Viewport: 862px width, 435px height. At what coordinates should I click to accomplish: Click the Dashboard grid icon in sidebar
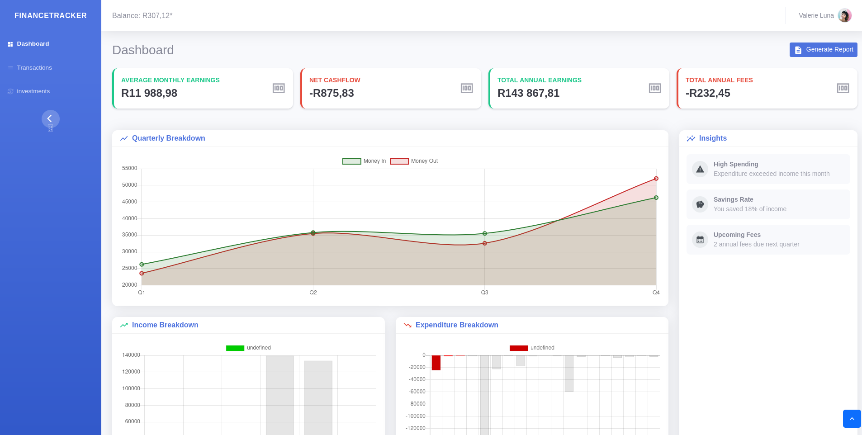point(10,44)
